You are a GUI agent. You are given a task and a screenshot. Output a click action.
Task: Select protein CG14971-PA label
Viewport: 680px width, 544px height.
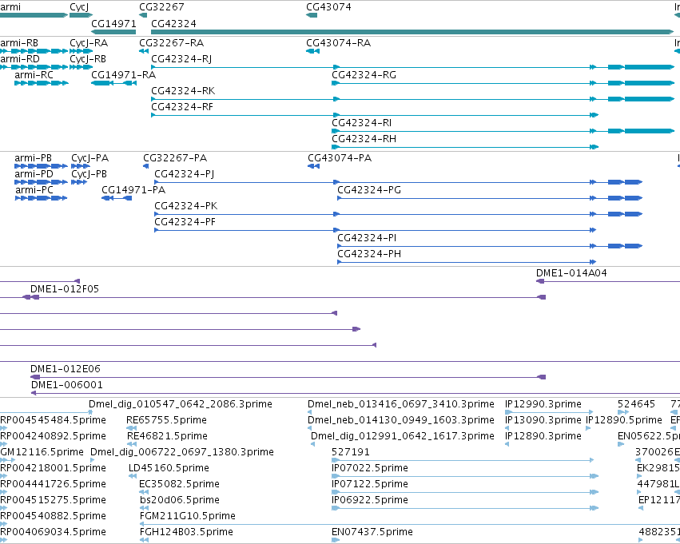click(x=133, y=190)
